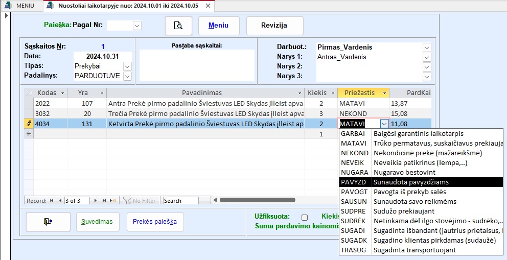Click select-all corner of the datasheet
507x260 pixels.
pos(29,92)
